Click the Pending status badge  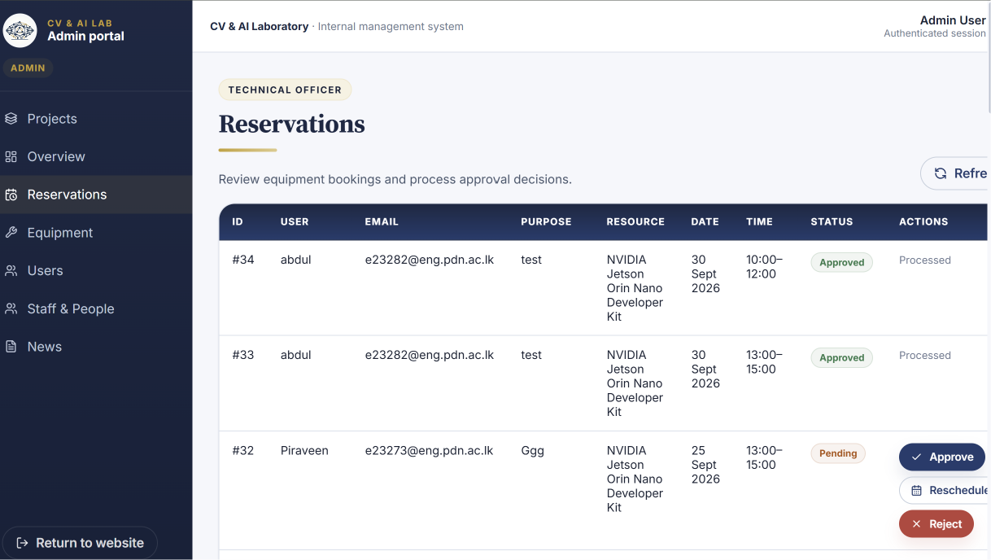point(838,453)
